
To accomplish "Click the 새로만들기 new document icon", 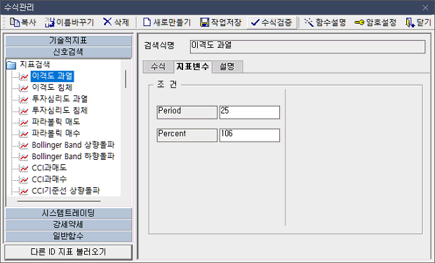I will point(147,22).
